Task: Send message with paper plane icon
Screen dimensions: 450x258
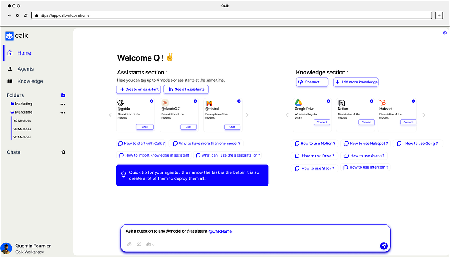Action: coord(384,246)
